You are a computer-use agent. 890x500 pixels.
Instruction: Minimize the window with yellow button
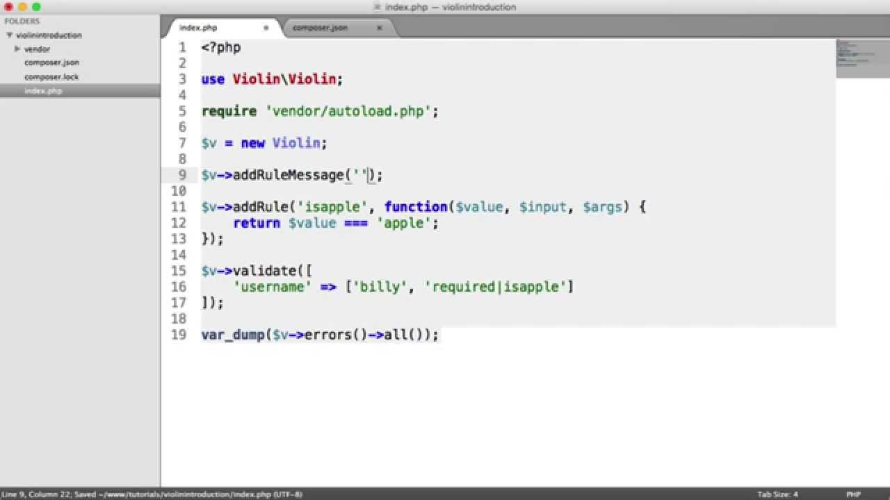point(22,7)
